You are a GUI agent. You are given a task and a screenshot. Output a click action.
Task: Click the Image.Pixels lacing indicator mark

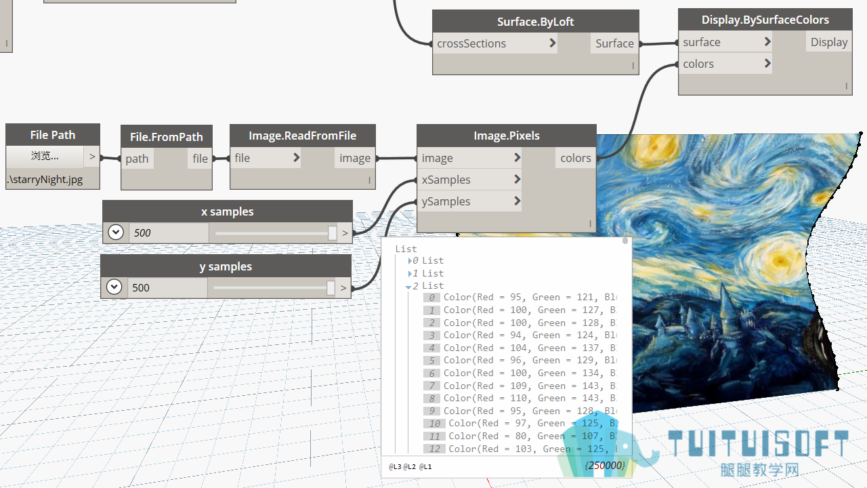[x=590, y=223]
